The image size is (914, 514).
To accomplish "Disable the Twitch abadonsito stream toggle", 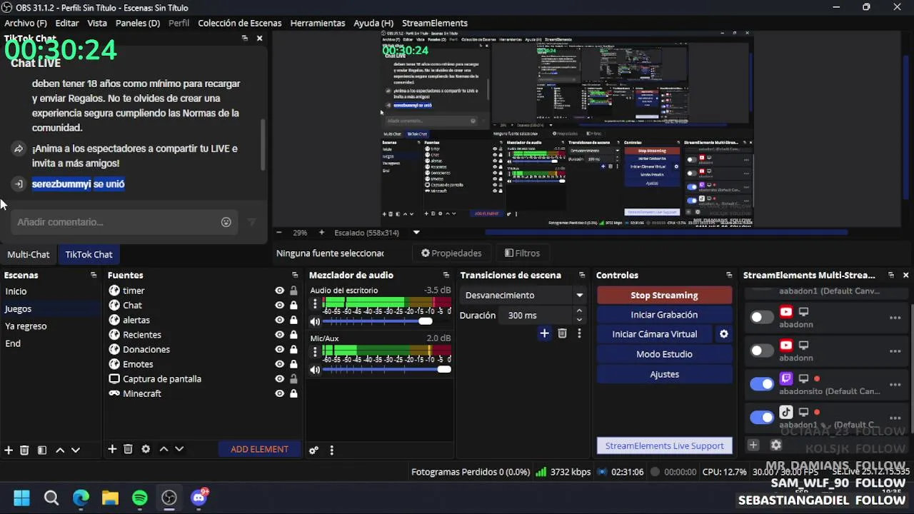I will [x=762, y=384].
